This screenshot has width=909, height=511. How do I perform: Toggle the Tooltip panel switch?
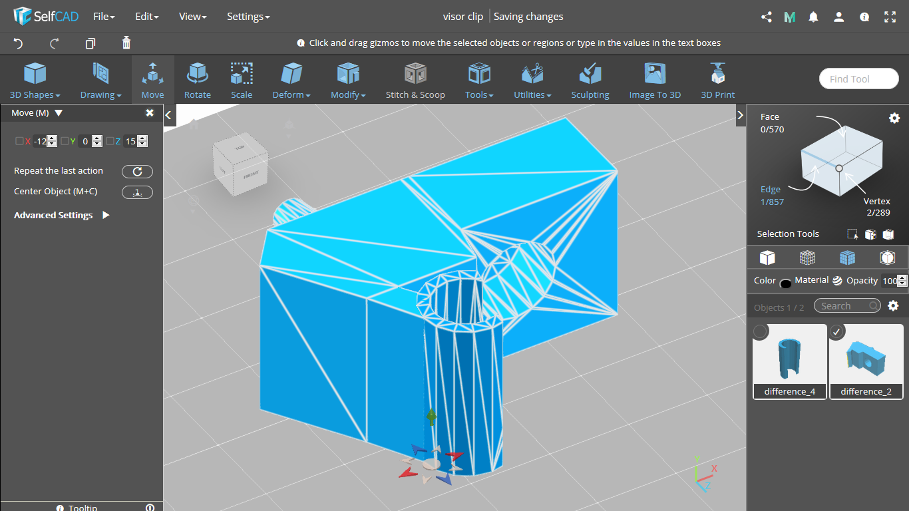(x=150, y=508)
